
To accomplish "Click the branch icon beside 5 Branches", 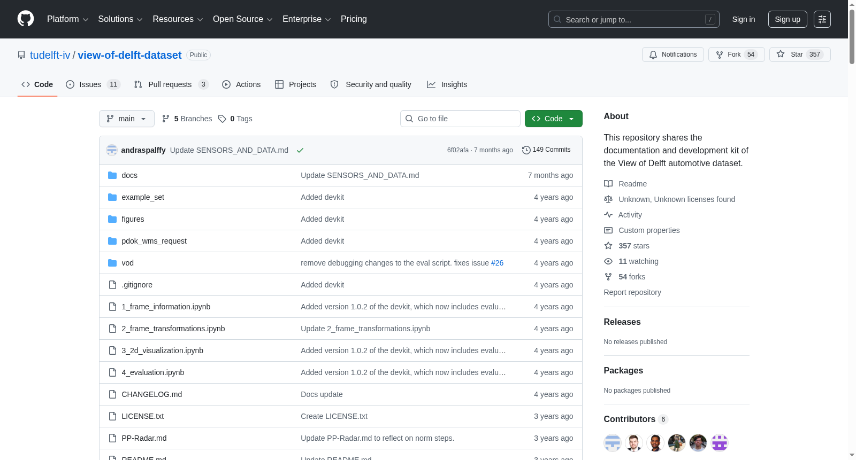I will click(x=166, y=119).
